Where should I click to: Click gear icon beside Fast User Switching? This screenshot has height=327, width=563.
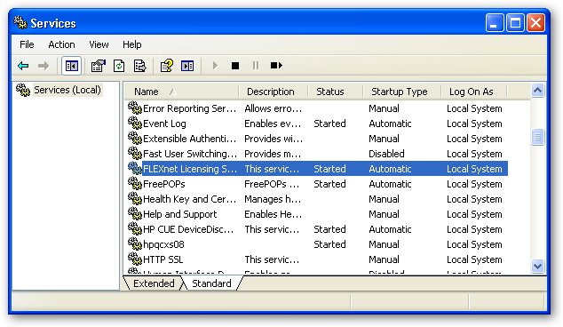(x=135, y=154)
